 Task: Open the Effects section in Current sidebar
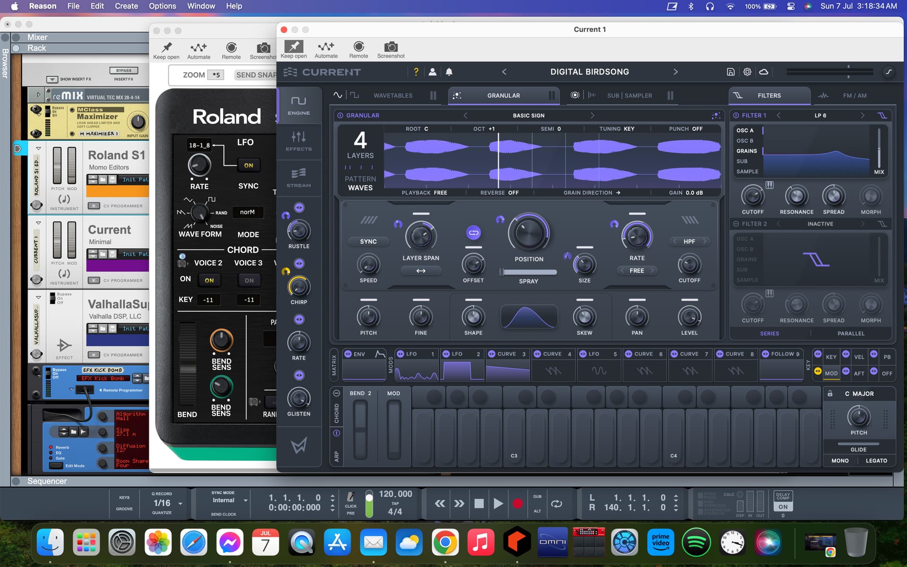coord(299,141)
